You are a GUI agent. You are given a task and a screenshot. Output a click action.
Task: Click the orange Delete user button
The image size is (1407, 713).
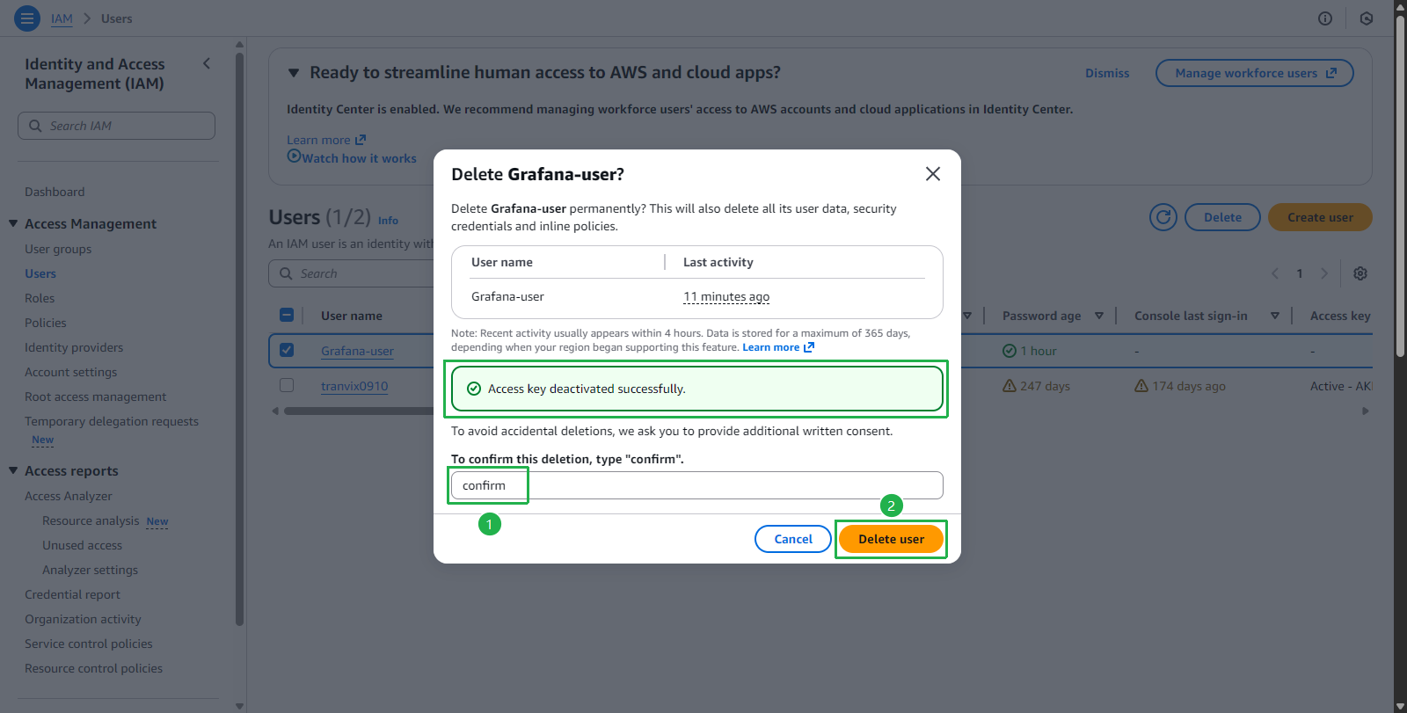tap(891, 539)
